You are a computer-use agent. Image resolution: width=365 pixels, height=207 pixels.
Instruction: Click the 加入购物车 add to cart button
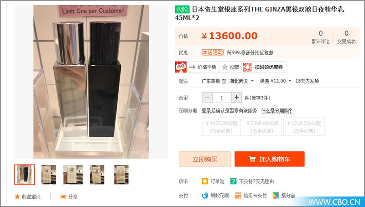[270, 159]
